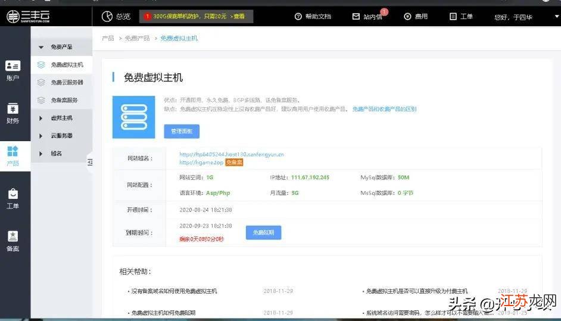
Task: Select 账户 in the left sidebar
Action: point(13,70)
